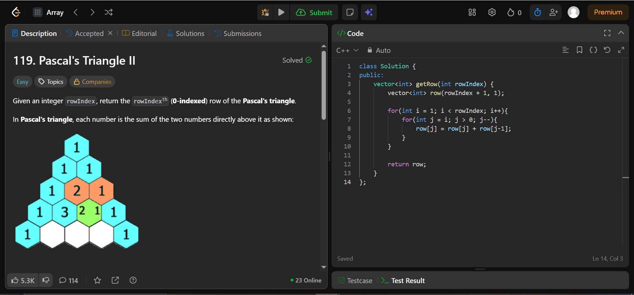Toggle the dislike thumbs-down button

(x=46, y=280)
